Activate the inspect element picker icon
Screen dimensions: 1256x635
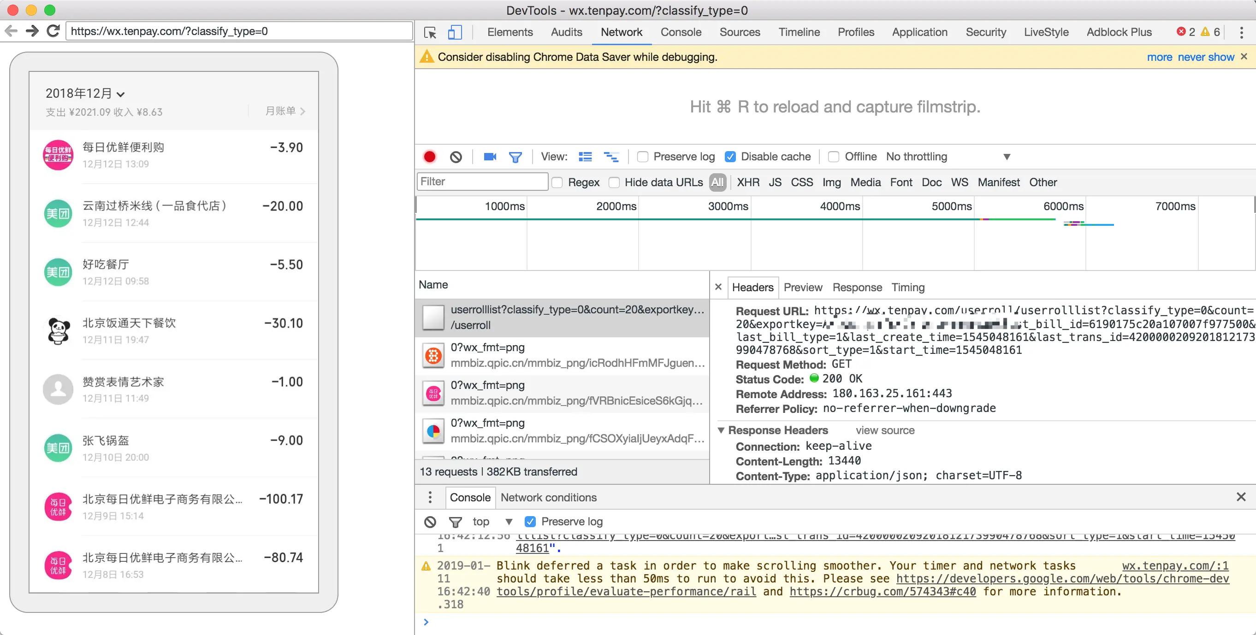pyautogui.click(x=430, y=32)
